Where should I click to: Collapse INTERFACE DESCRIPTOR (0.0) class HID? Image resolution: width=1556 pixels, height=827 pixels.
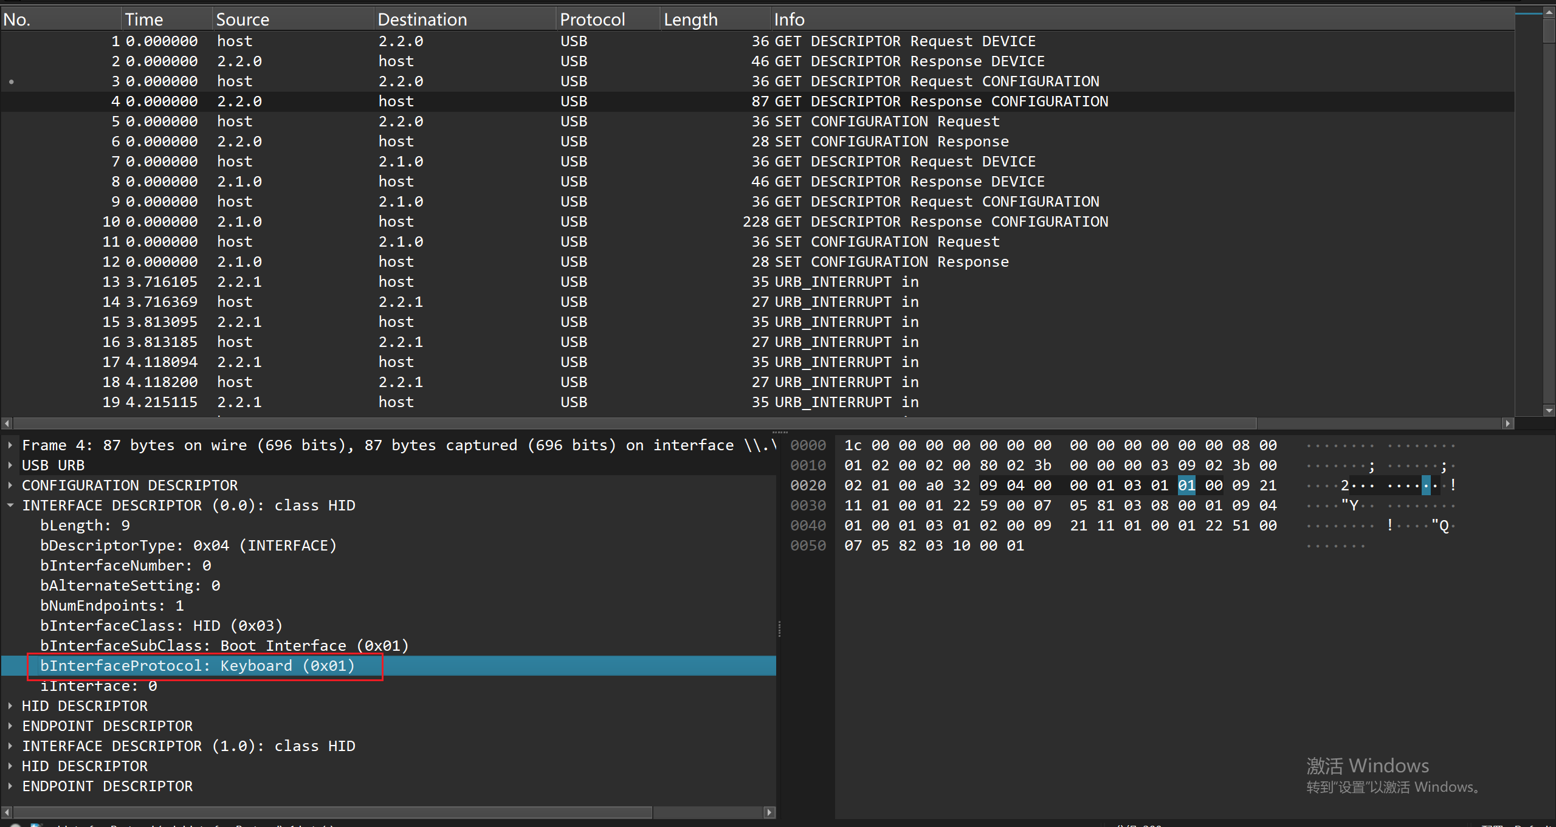click(x=10, y=506)
